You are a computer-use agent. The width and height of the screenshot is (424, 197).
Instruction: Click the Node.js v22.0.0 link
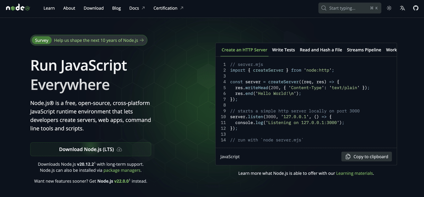(113, 181)
